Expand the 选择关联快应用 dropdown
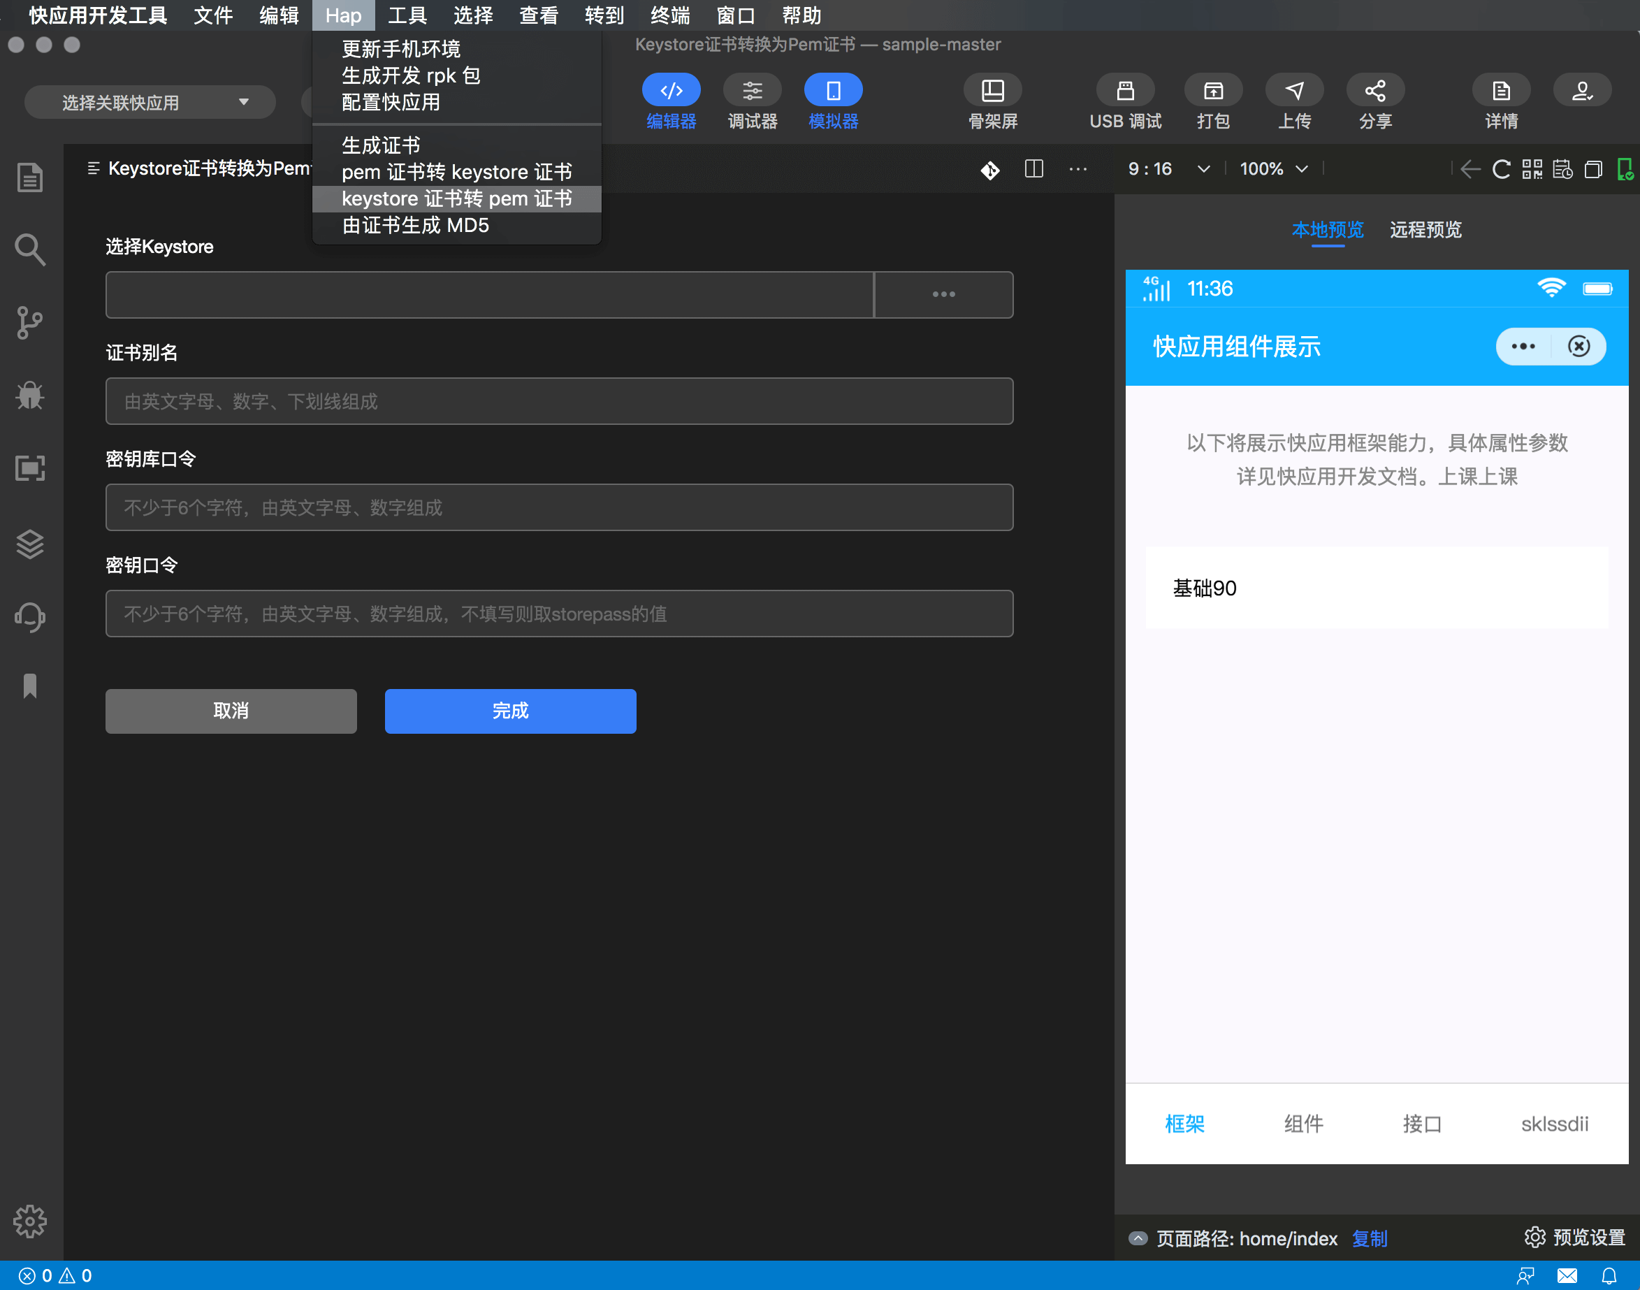 [149, 101]
